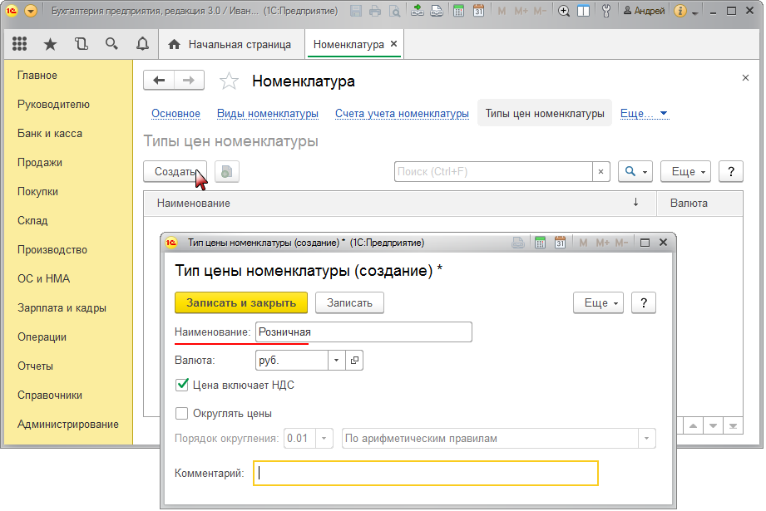766x511 pixels.
Task: Close the Номенклатура tab
Action: pos(393,44)
